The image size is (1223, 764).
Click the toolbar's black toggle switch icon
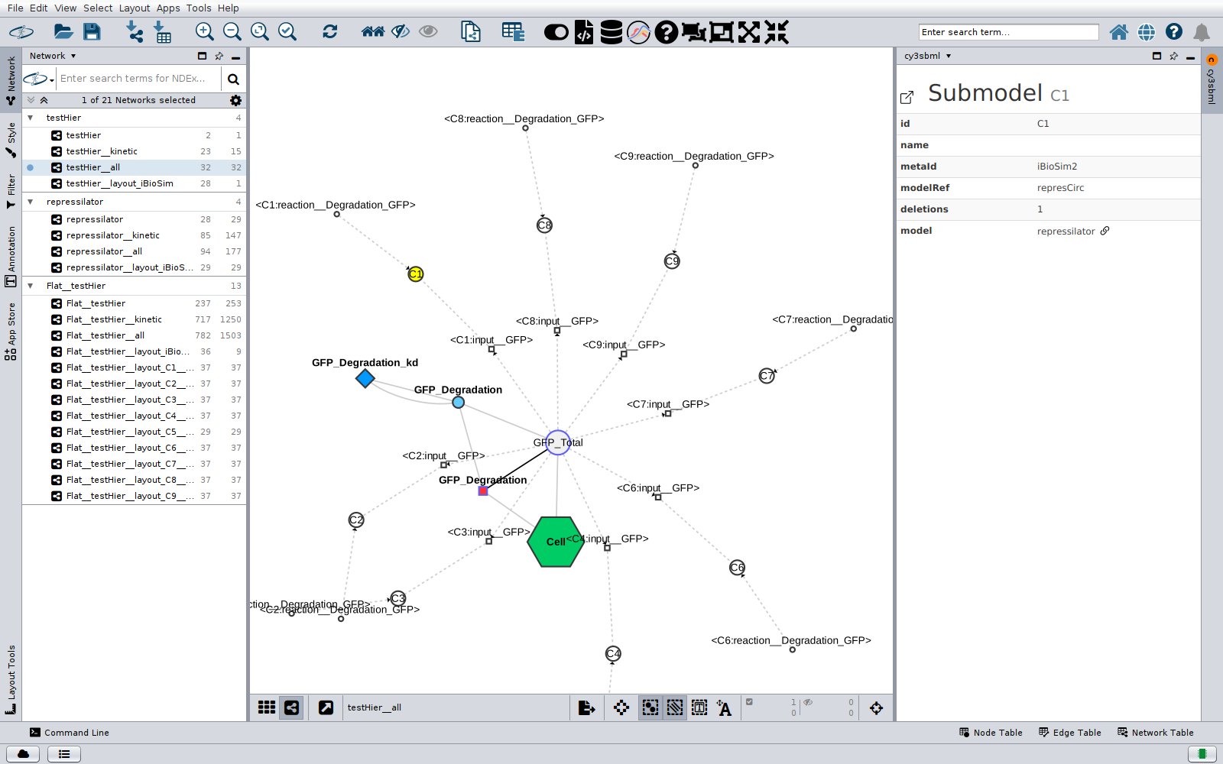[556, 32]
